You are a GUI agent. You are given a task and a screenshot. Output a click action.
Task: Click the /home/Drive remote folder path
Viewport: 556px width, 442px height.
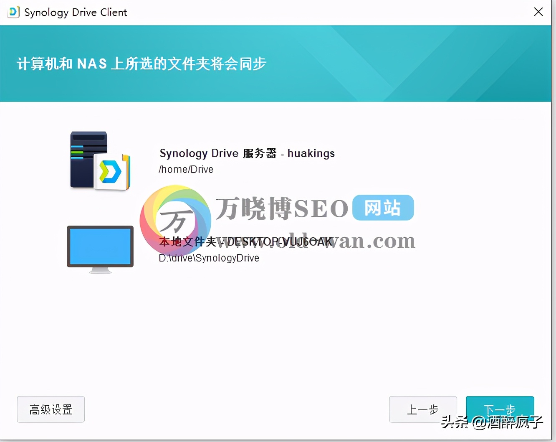point(186,169)
